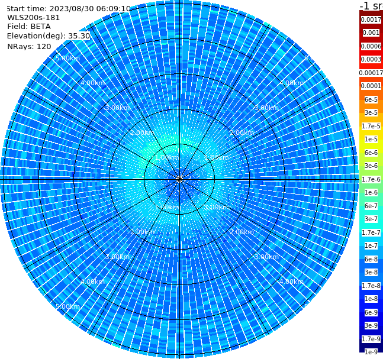Click the NRays: 120 label

[x=29, y=46]
